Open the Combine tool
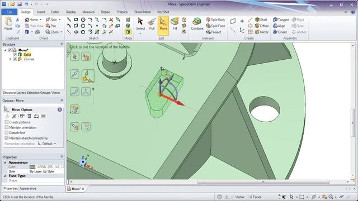358x201 pixels. pos(197,25)
